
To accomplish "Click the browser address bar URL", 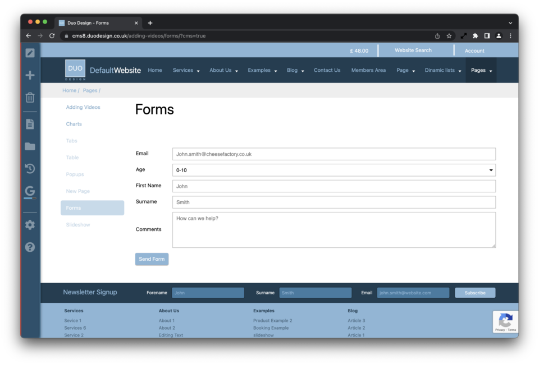I will [x=139, y=36].
